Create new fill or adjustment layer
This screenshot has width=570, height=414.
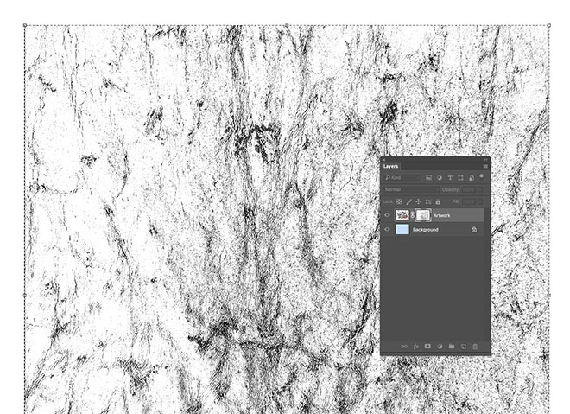[440, 347]
